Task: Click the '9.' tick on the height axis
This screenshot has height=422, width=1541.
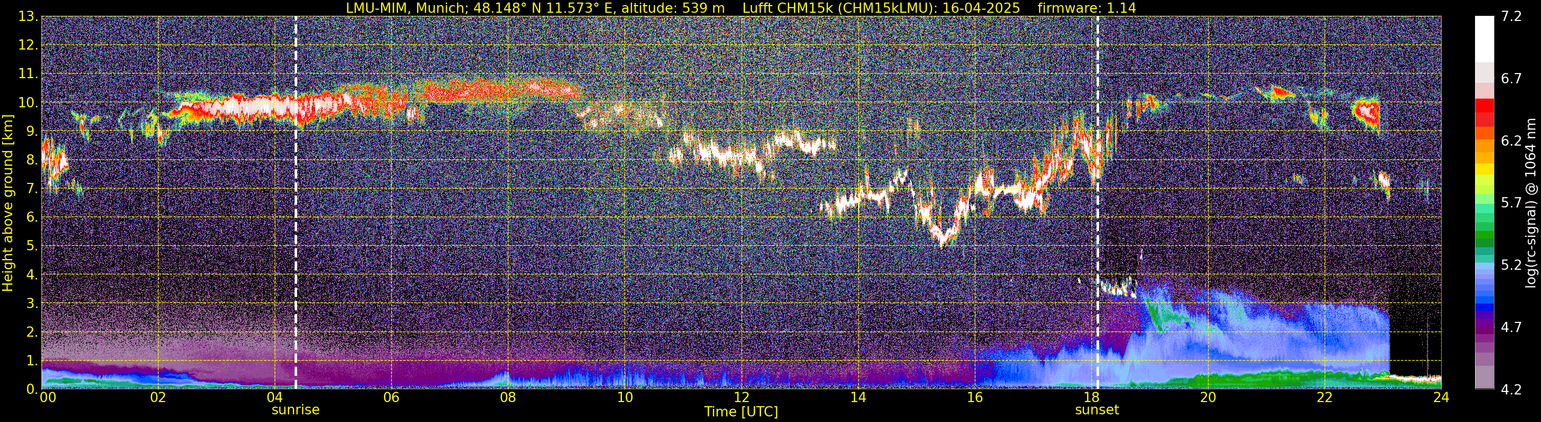Action: coord(32,131)
